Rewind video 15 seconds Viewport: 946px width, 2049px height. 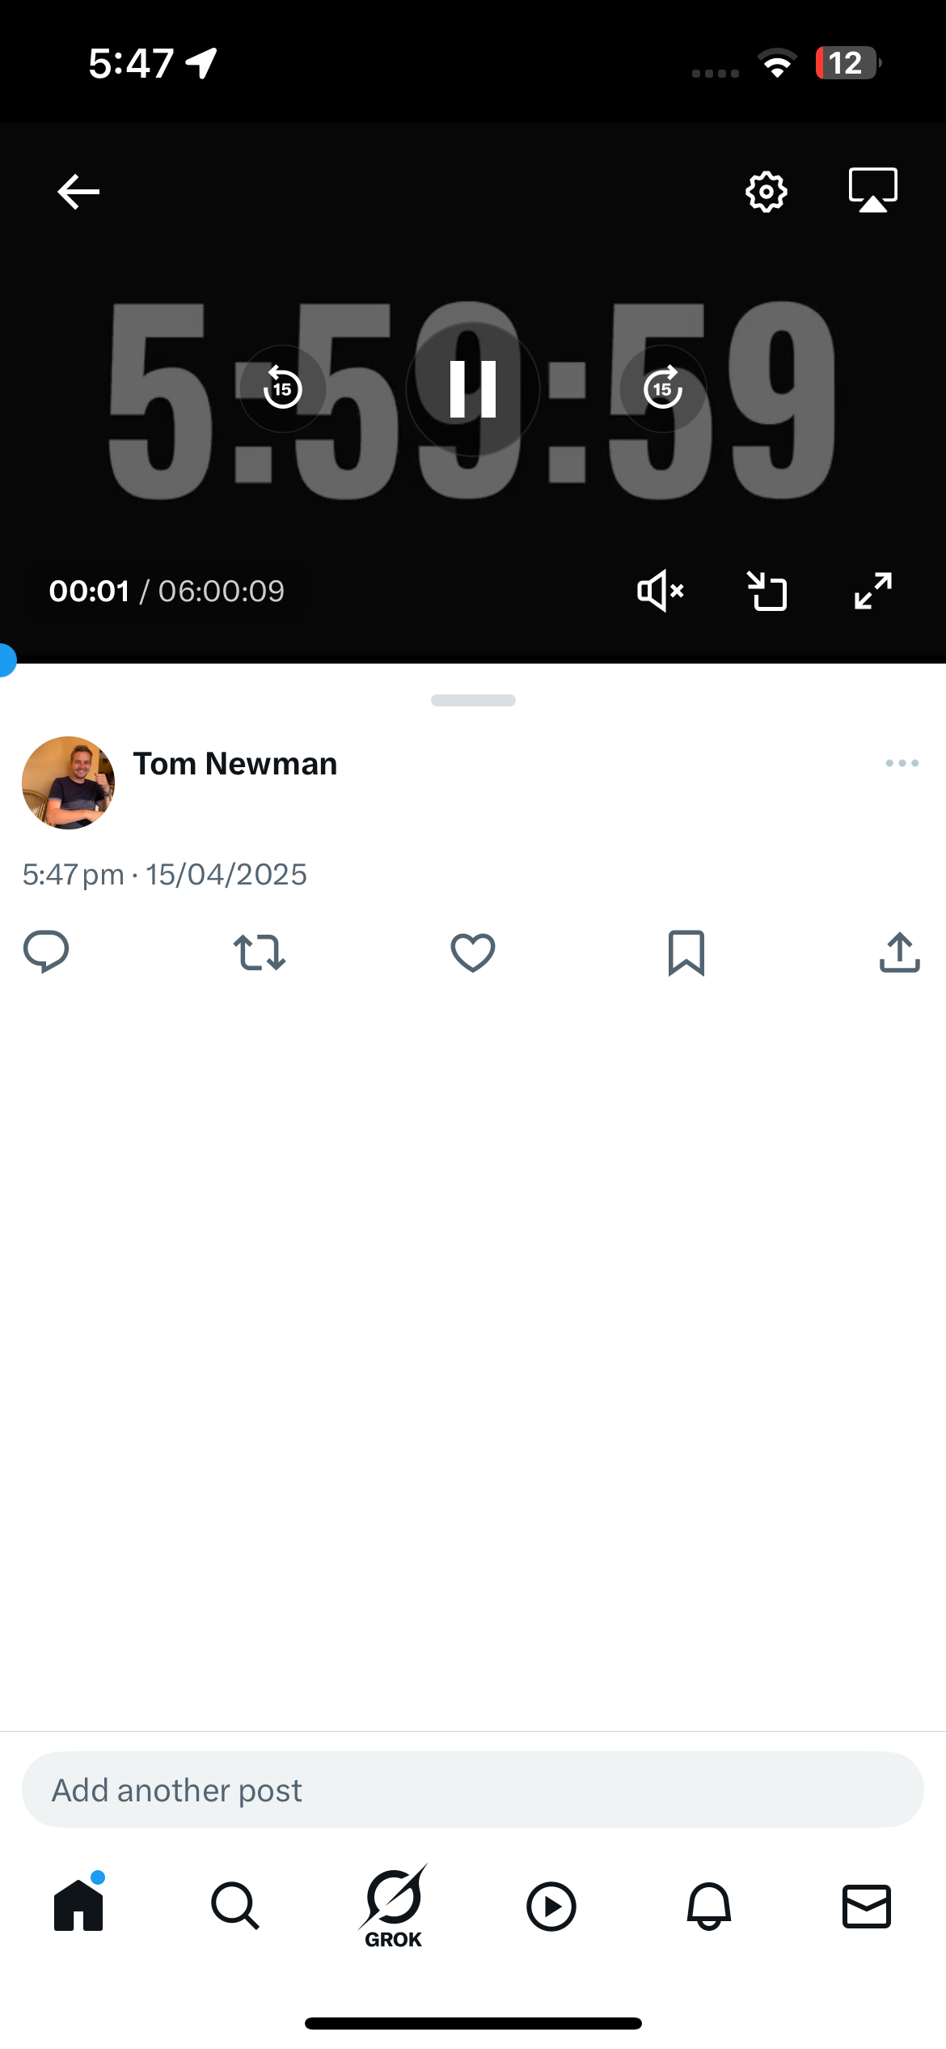click(282, 389)
